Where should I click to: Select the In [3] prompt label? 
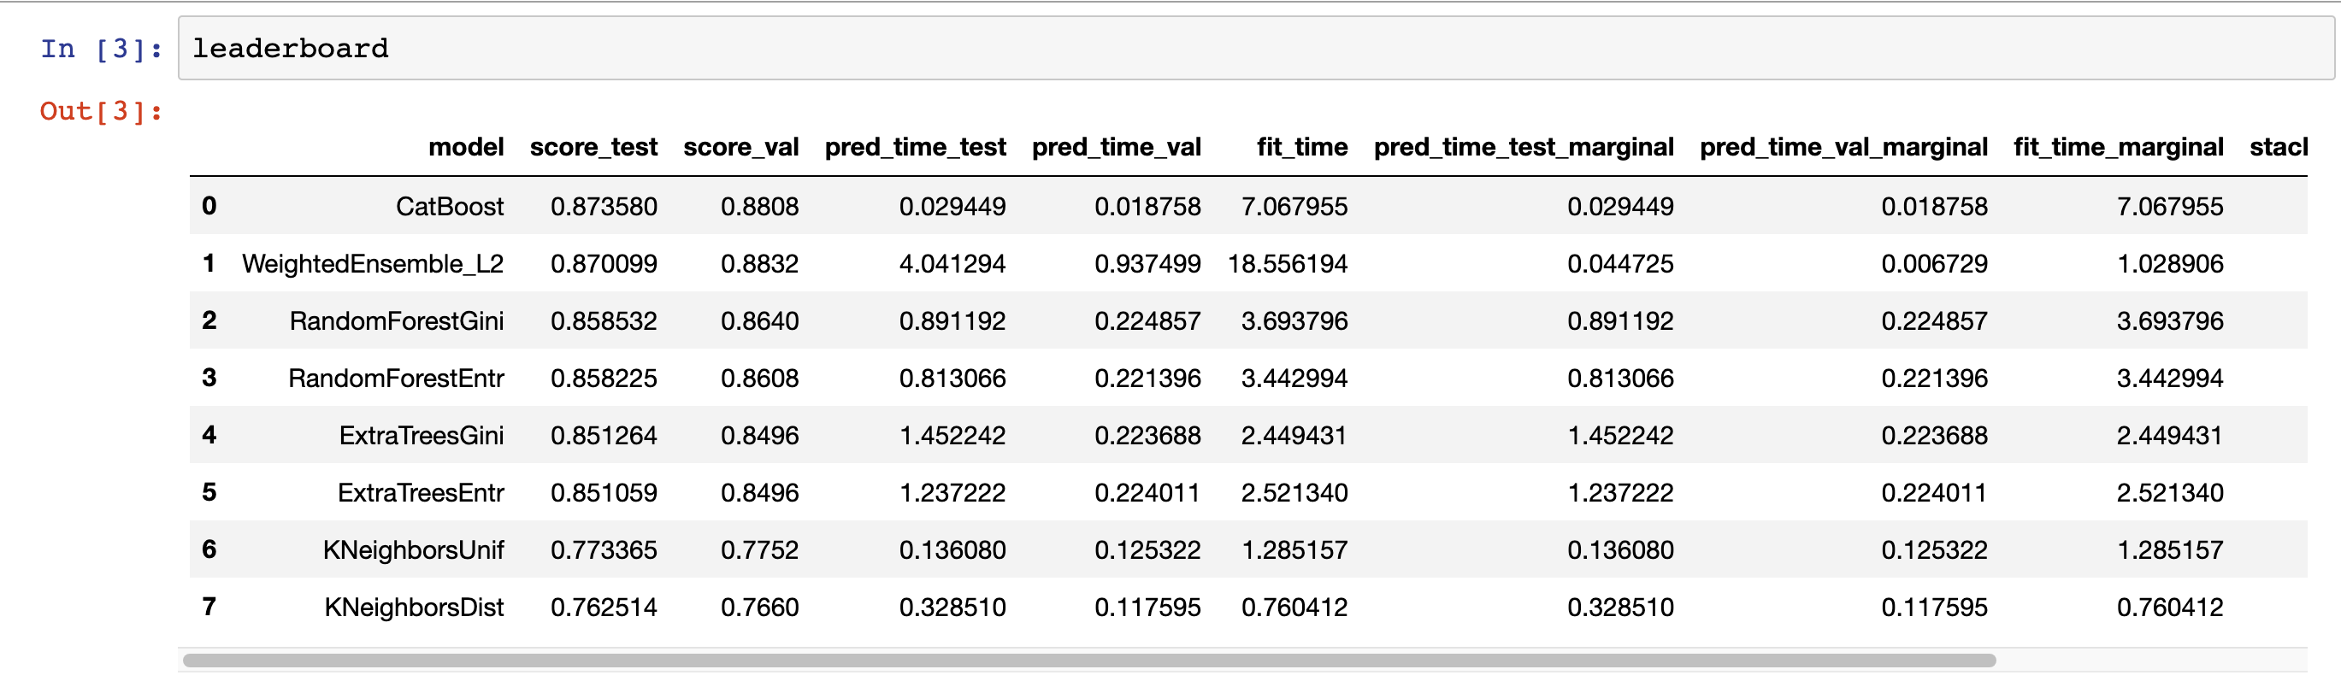pyautogui.click(x=101, y=48)
